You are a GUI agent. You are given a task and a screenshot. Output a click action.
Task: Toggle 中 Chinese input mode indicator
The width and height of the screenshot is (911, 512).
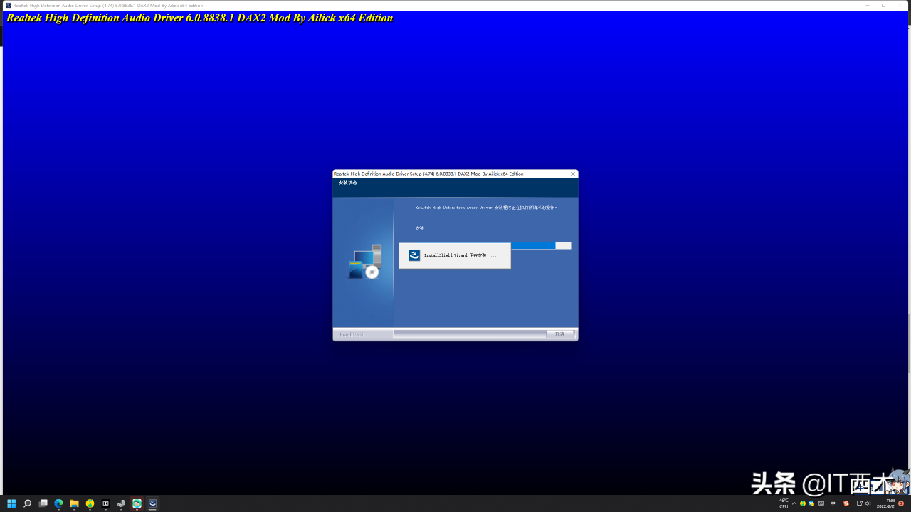833,503
